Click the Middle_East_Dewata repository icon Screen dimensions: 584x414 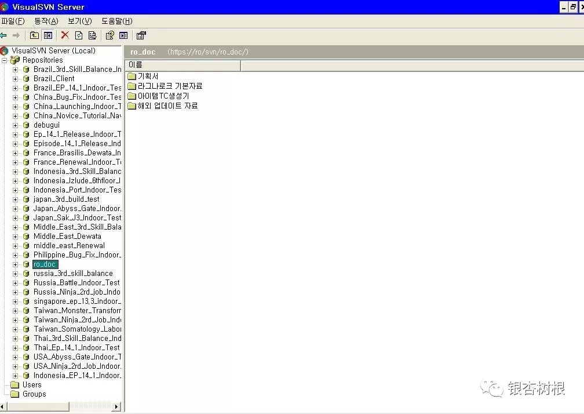pos(26,237)
